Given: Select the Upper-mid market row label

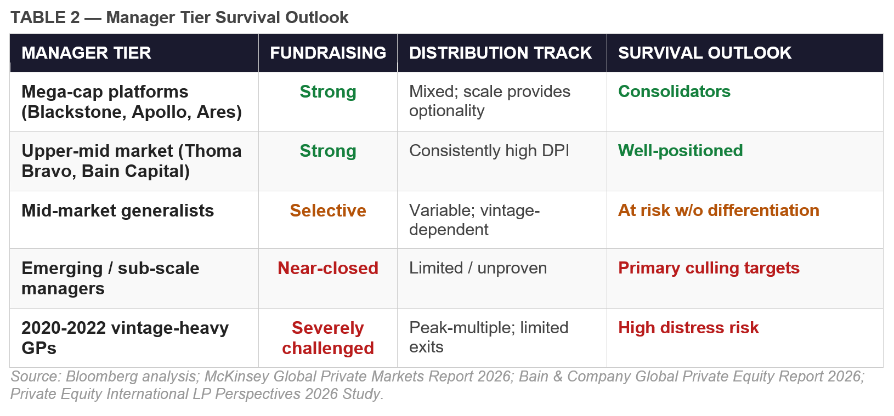Looking at the screenshot, I should [x=132, y=161].
